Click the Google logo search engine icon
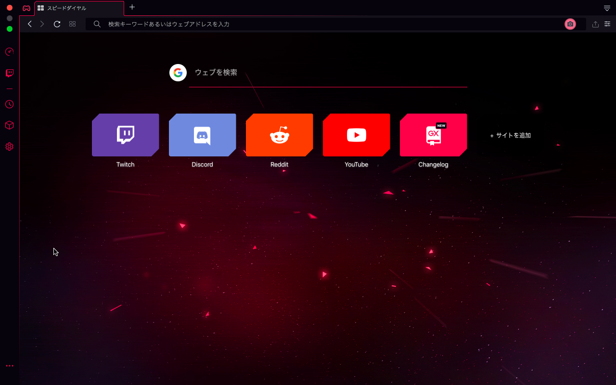Image resolution: width=616 pixels, height=385 pixels. click(x=178, y=73)
